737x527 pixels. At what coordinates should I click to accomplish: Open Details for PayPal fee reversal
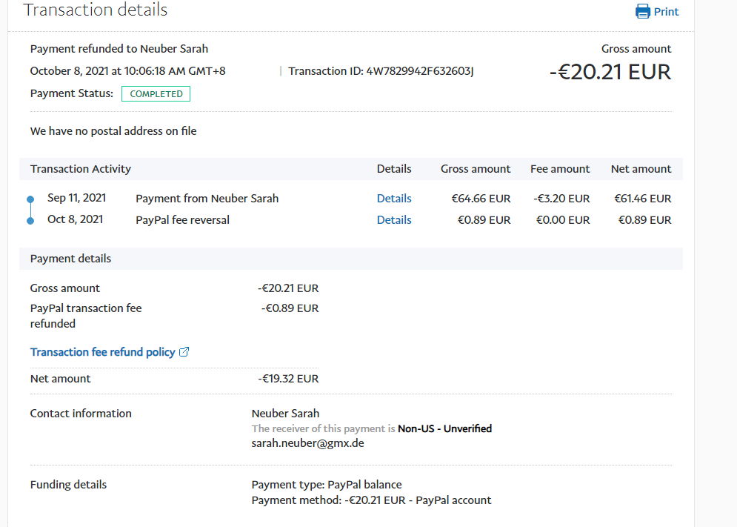pyautogui.click(x=394, y=220)
